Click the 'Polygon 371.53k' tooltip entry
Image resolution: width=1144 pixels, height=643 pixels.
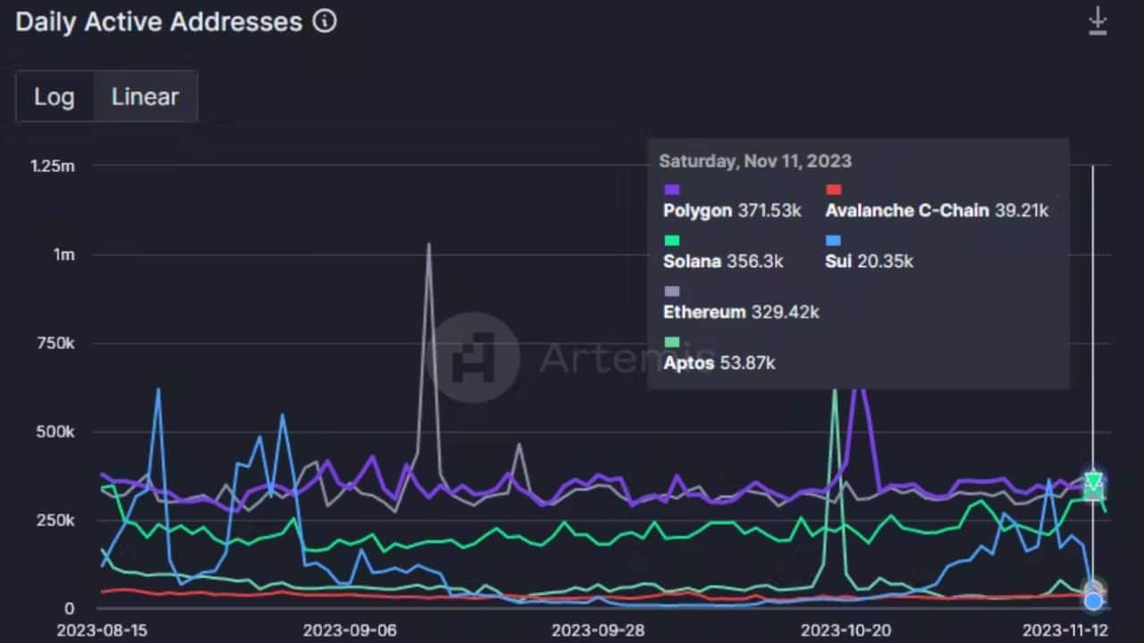tap(732, 211)
